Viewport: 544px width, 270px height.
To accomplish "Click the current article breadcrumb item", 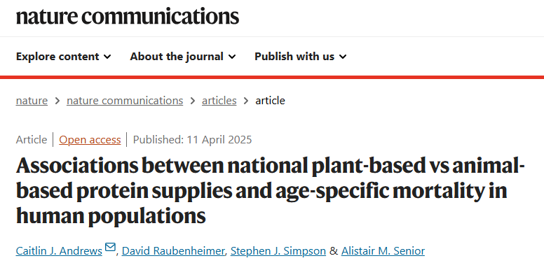I will [271, 101].
